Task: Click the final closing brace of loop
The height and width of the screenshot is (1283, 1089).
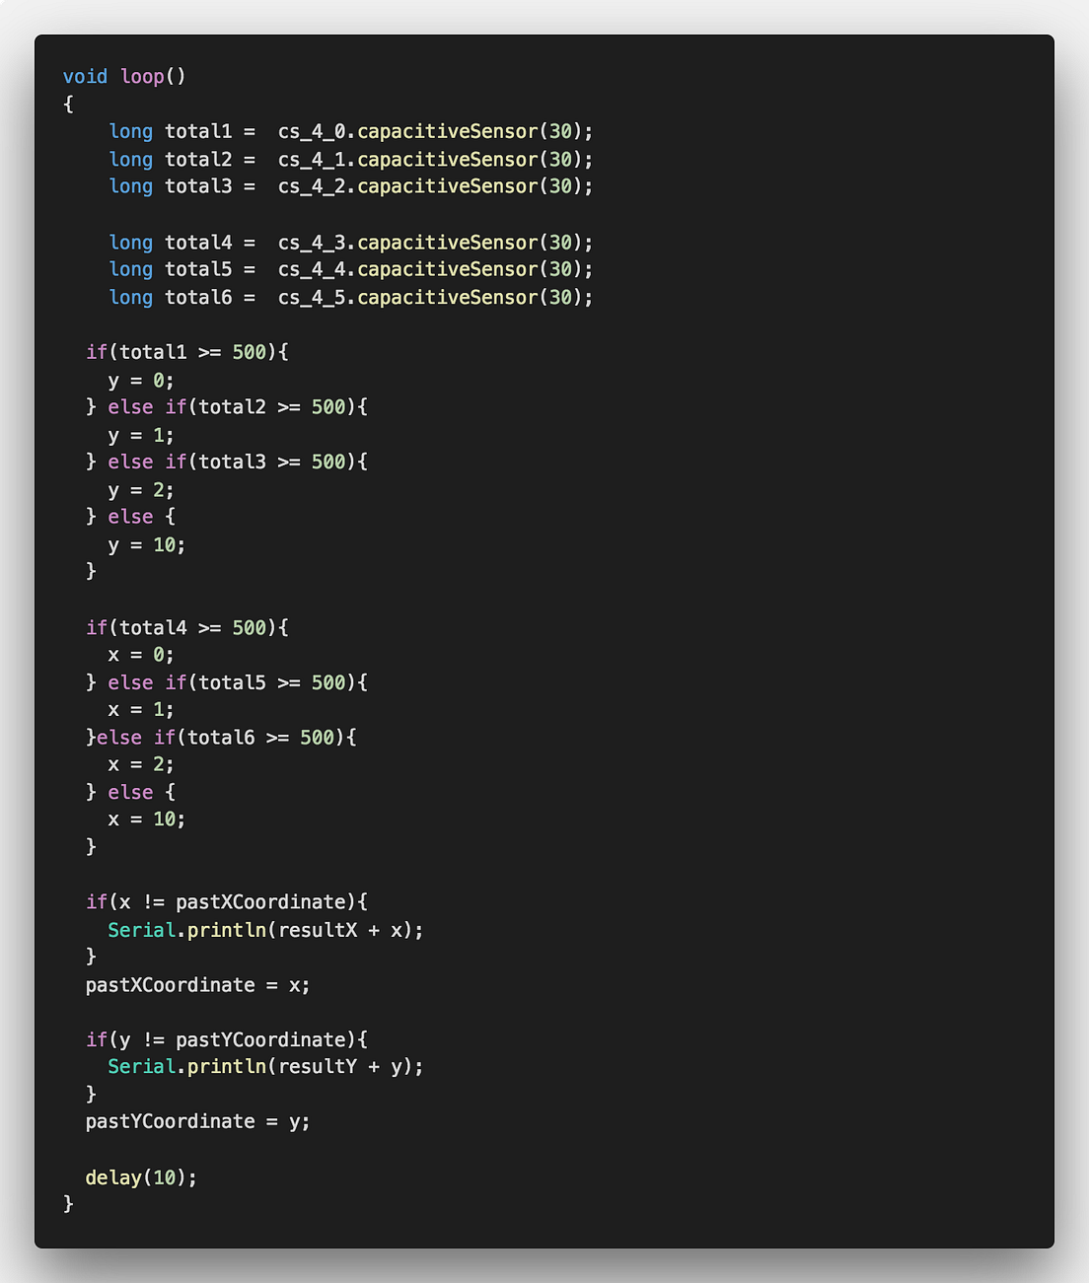Action: pyautogui.click(x=68, y=1203)
